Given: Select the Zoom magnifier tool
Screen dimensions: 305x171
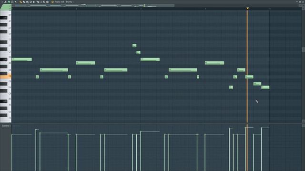Looking at the screenshot, I should (x=44, y=2).
